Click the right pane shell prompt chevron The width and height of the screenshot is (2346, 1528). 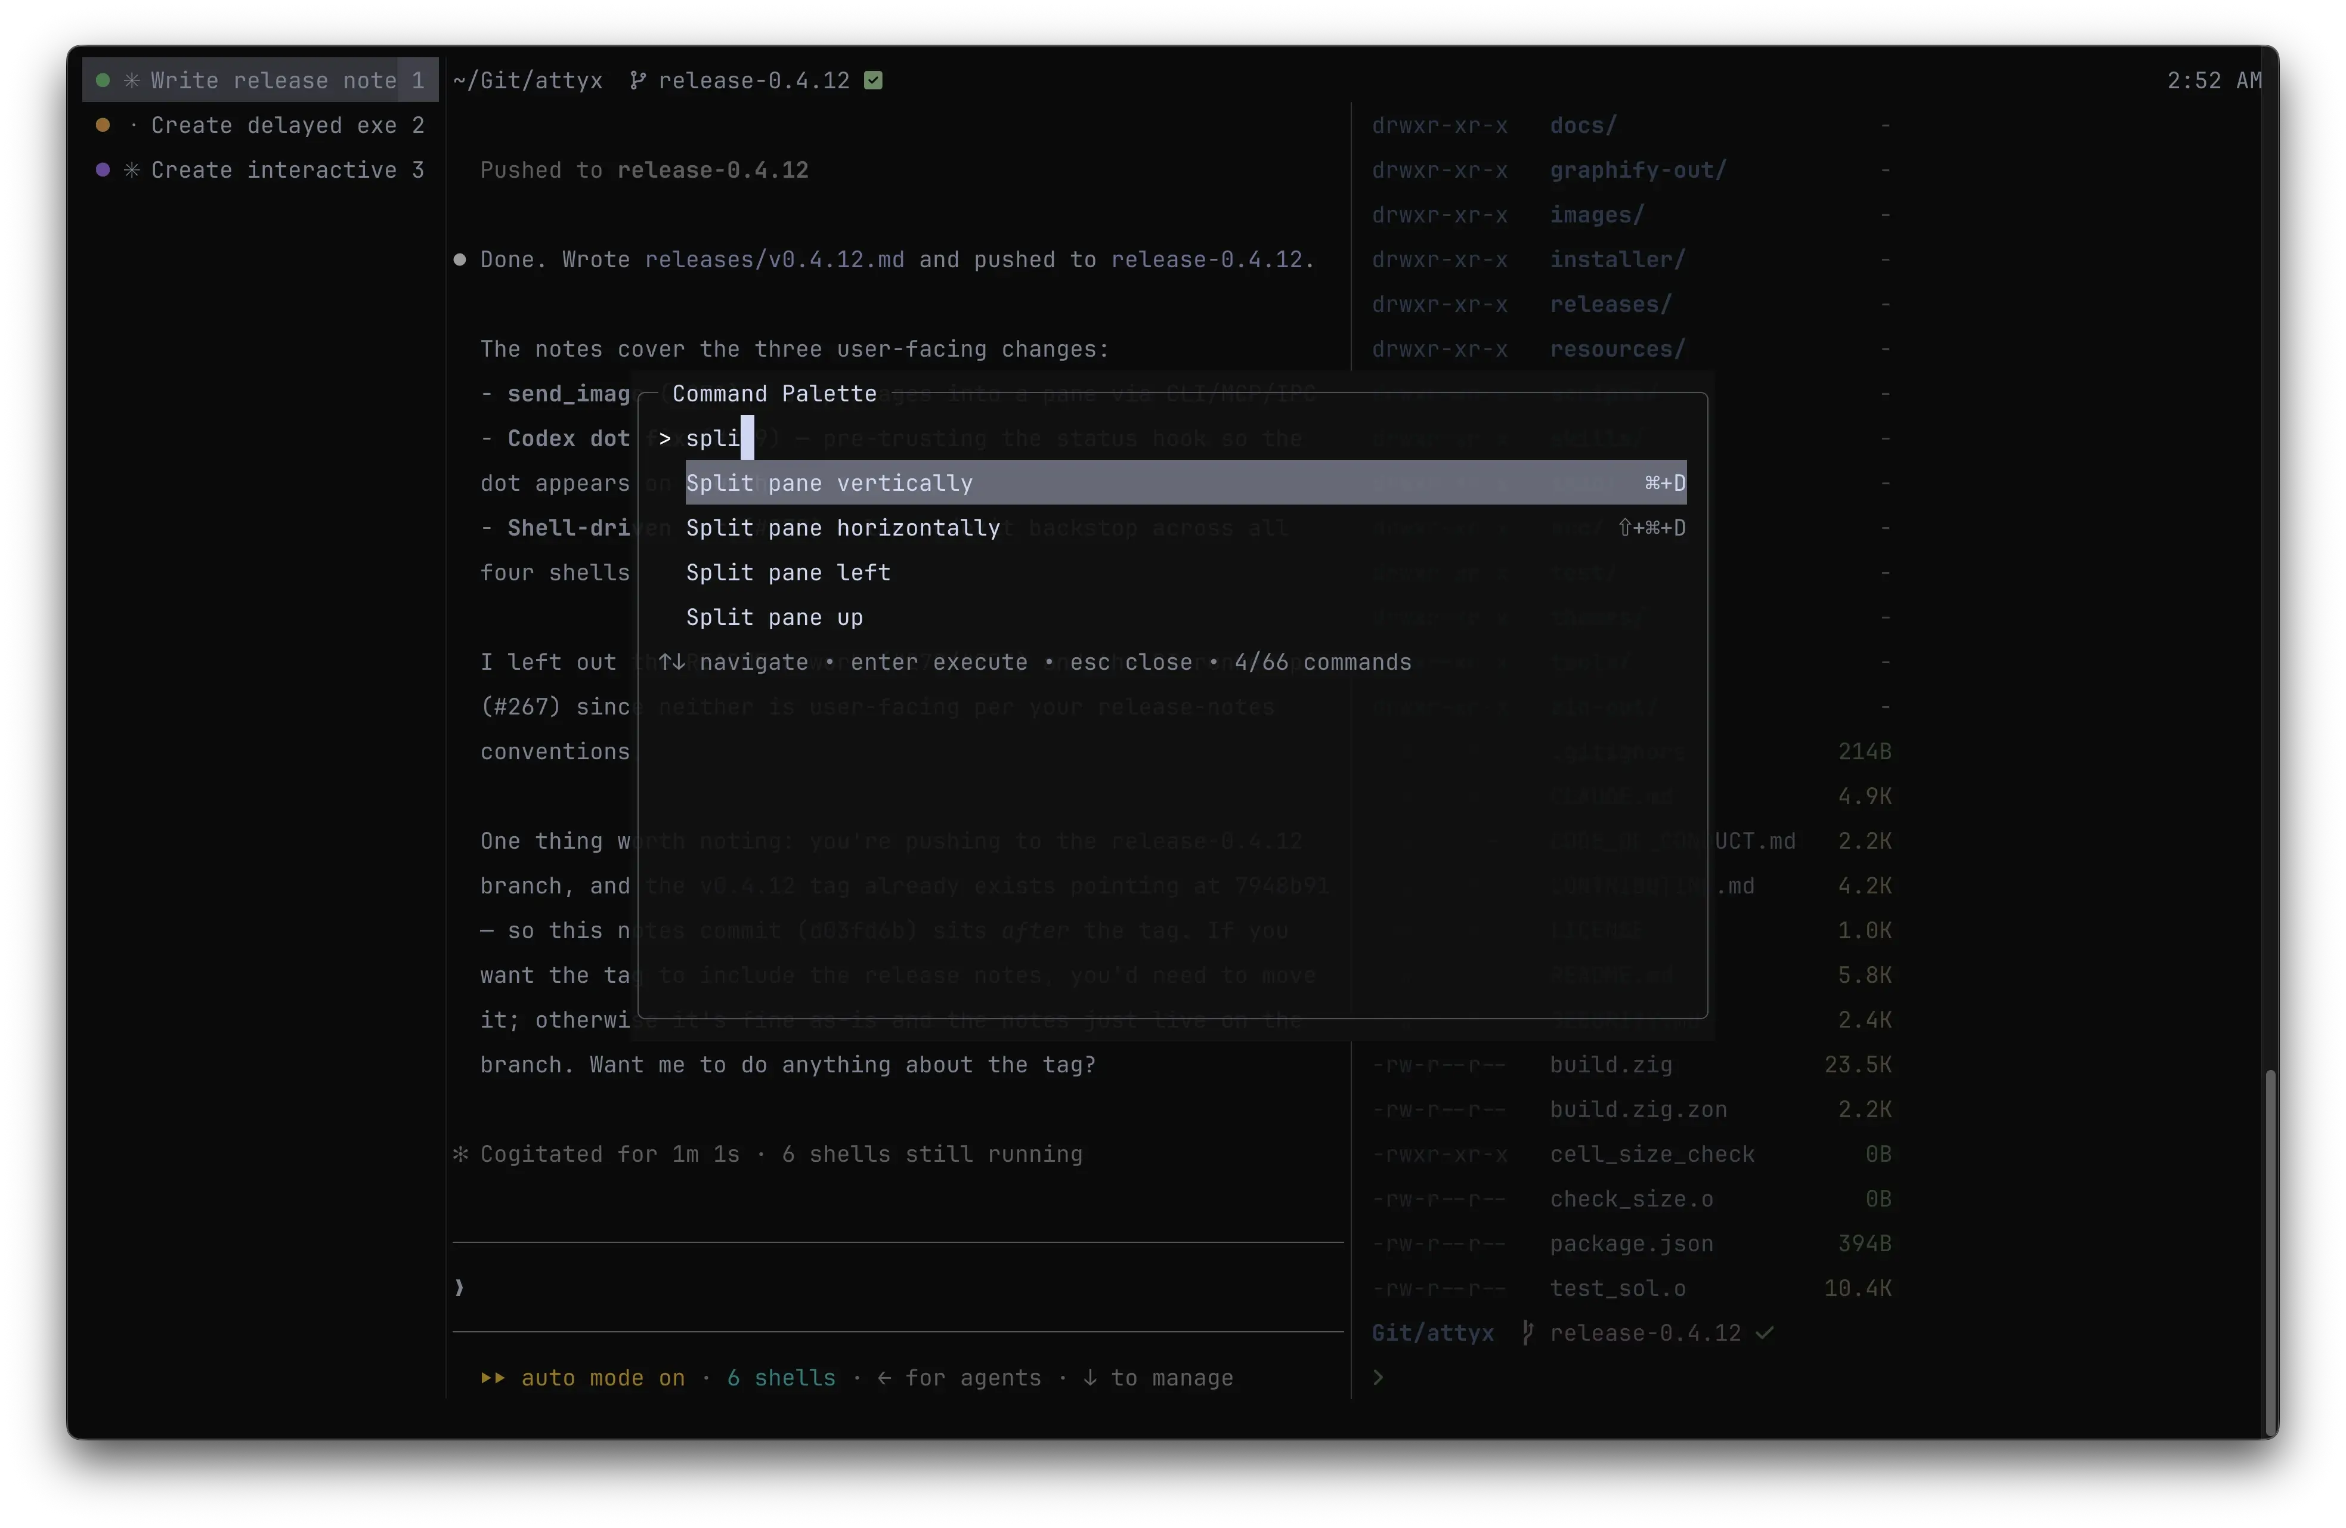(1378, 1378)
